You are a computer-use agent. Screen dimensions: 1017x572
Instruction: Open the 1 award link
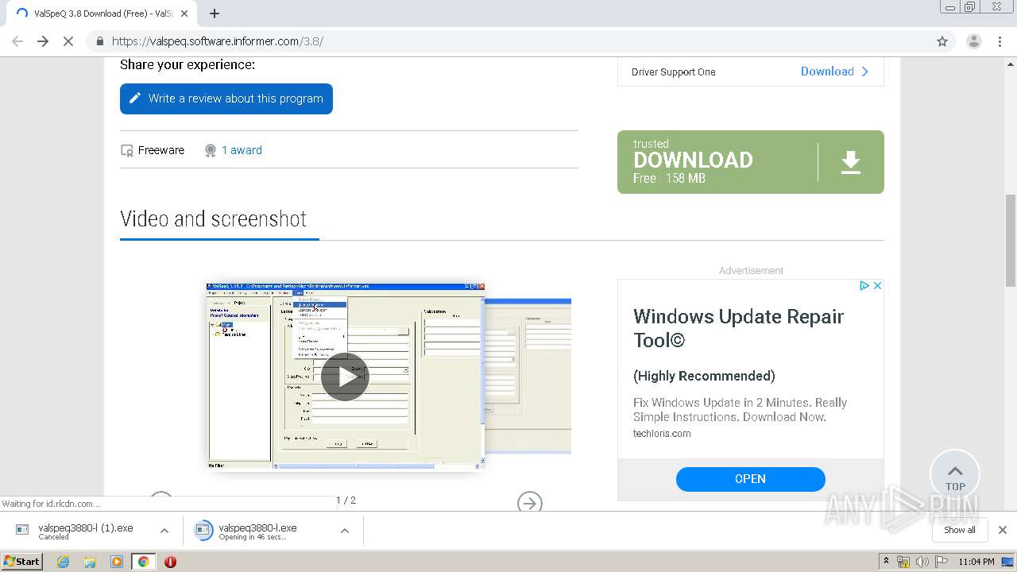(242, 150)
